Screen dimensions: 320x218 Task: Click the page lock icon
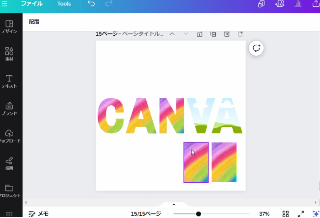click(200, 34)
